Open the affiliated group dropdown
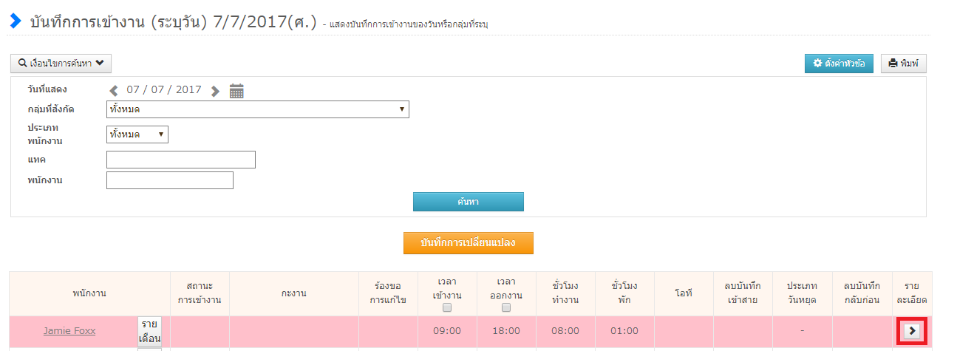 click(257, 109)
